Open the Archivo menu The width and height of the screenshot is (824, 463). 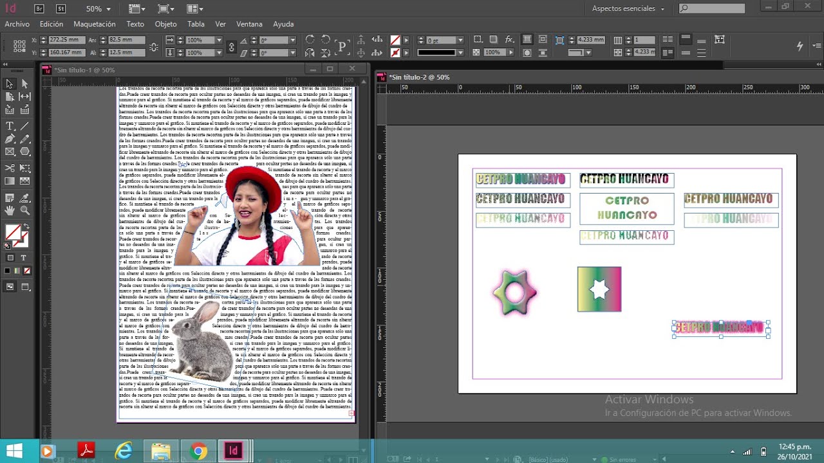(x=17, y=24)
